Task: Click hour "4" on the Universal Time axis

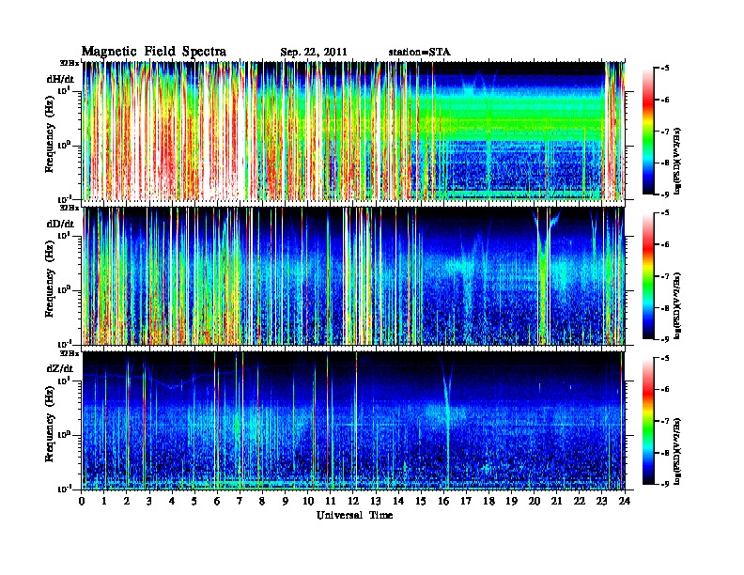Action: (172, 501)
